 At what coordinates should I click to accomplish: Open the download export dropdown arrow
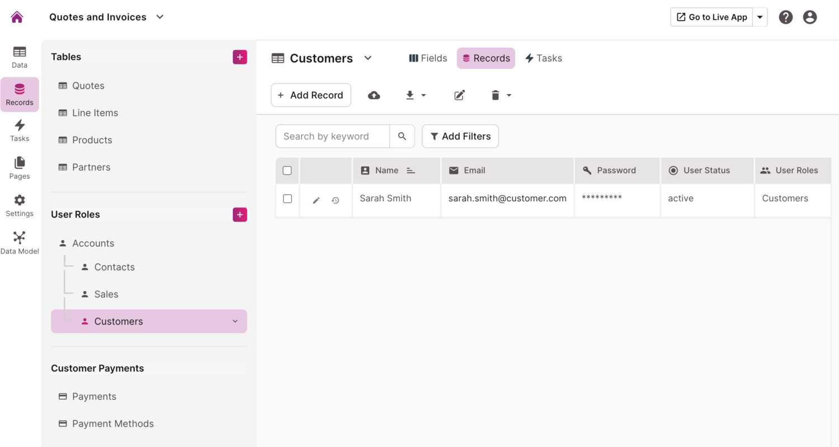coord(423,95)
